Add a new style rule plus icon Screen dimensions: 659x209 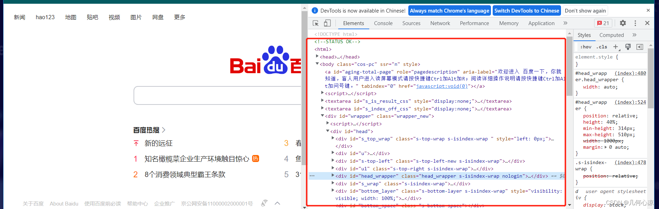[x=616, y=47]
